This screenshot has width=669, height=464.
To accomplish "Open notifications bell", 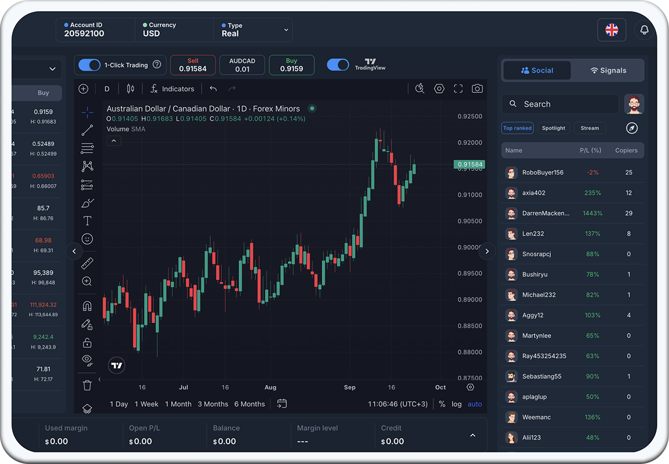I will [644, 30].
